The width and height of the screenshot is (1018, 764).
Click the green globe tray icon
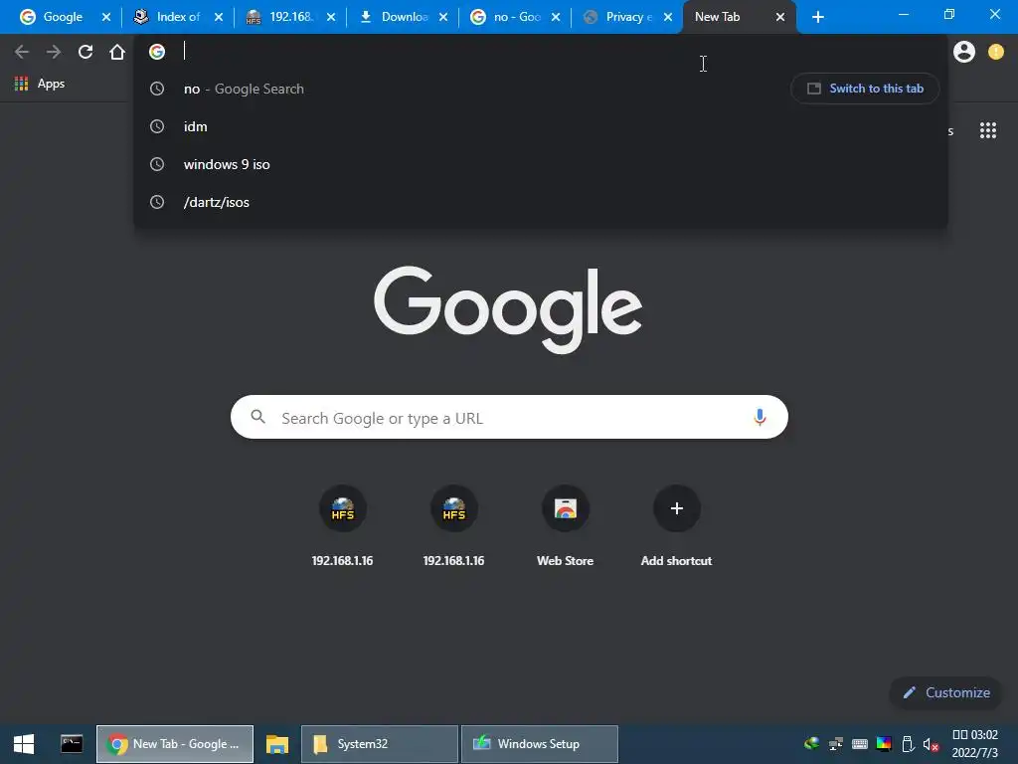coord(811,744)
